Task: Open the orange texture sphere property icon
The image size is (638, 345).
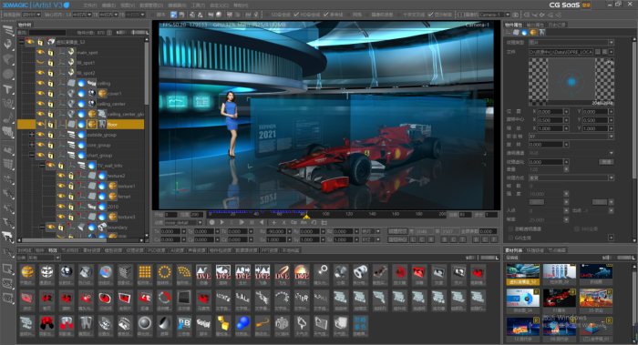Action: coord(533,33)
